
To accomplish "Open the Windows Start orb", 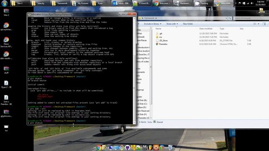I will tap(5, 3).
